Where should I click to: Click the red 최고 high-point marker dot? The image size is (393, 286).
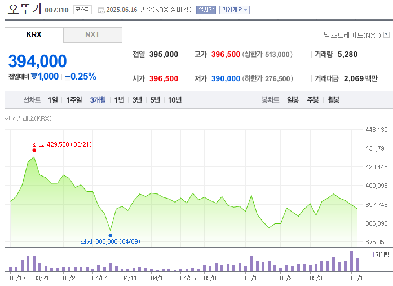pyautogui.click(x=34, y=151)
